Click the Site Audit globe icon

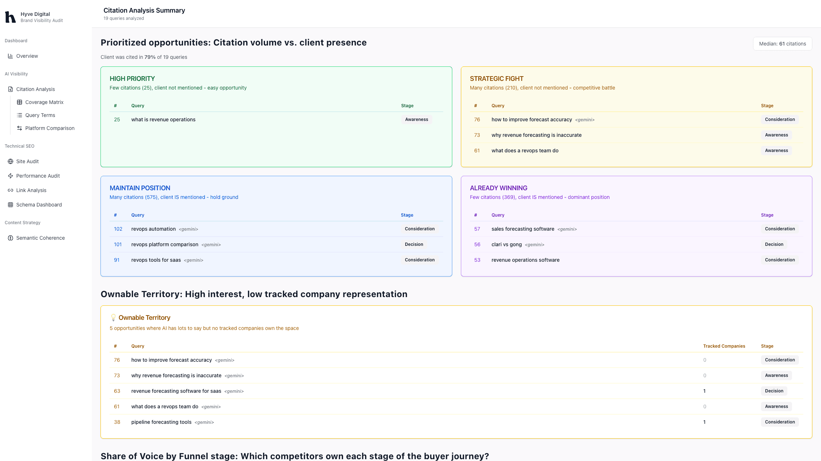pos(10,161)
